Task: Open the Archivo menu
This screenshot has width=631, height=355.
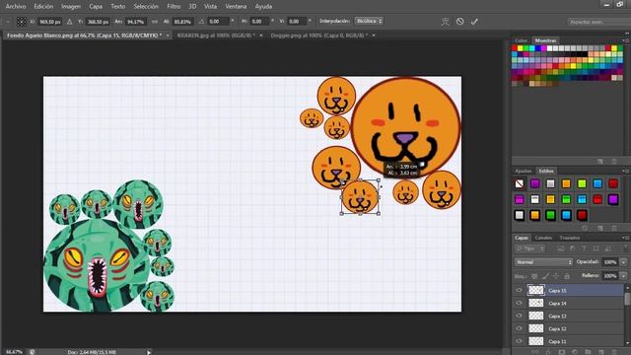Action: coord(16,7)
